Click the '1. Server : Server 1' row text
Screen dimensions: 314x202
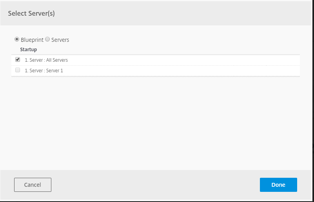(x=44, y=71)
